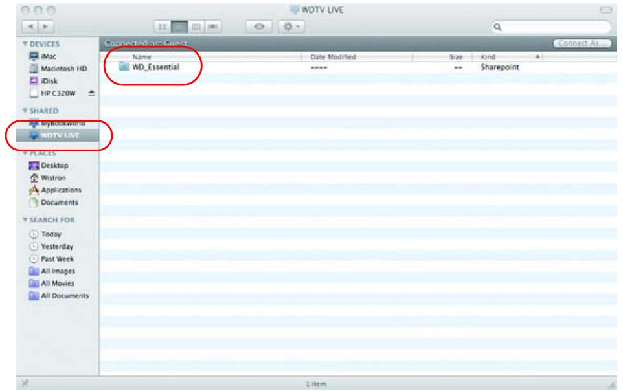This screenshot has width=623, height=391.
Task: Switch to Cover Flow view
Action: click(213, 27)
